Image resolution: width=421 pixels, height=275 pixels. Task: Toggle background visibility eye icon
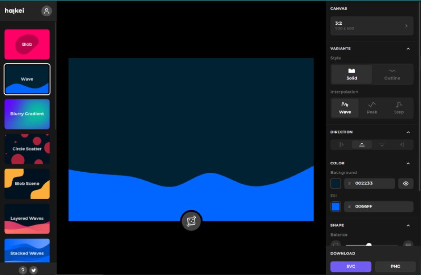tap(405, 183)
